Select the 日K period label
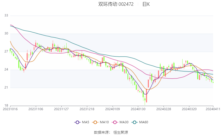 [x=146, y=4]
